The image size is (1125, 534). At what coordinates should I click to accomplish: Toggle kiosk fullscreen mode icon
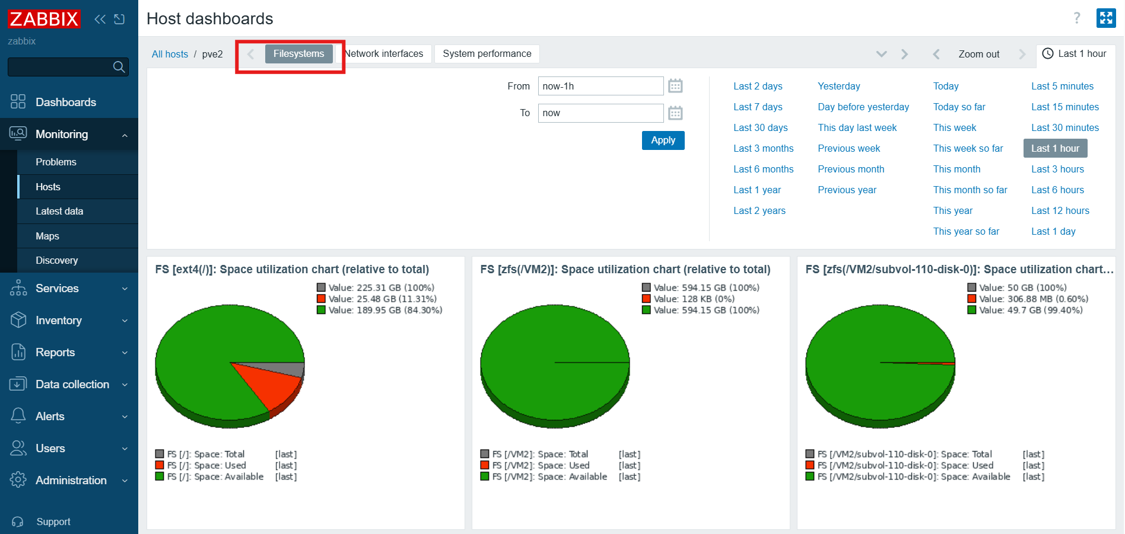tap(1106, 18)
